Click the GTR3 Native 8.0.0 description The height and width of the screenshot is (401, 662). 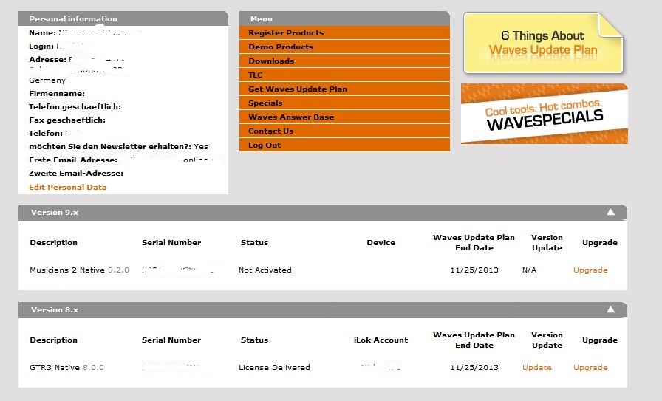click(66, 368)
